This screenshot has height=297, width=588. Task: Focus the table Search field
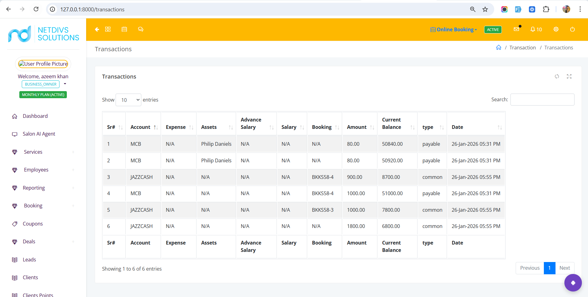pos(542,99)
